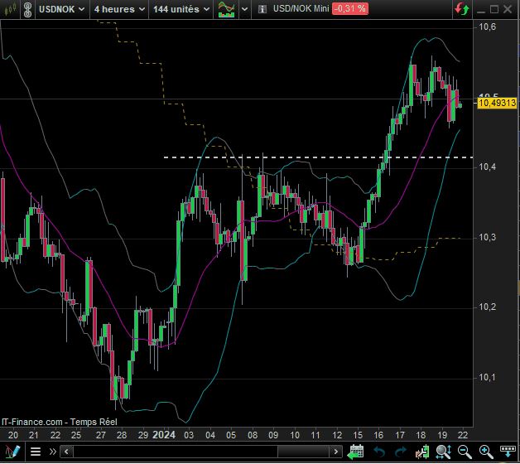Image resolution: width=520 pixels, height=464 pixels.
Task: Click the scrollbar left arrow
Action: [x=67, y=452]
